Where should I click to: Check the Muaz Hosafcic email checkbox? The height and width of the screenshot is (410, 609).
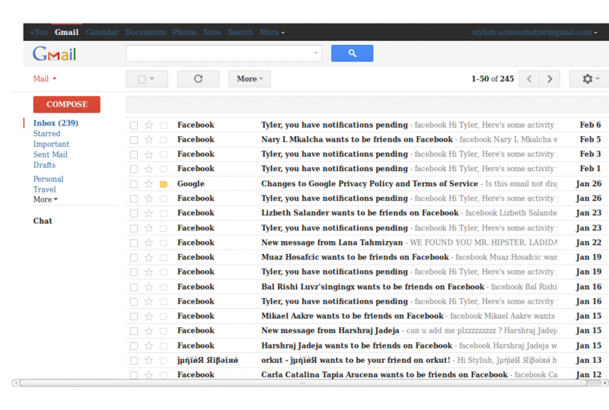pyautogui.click(x=134, y=258)
